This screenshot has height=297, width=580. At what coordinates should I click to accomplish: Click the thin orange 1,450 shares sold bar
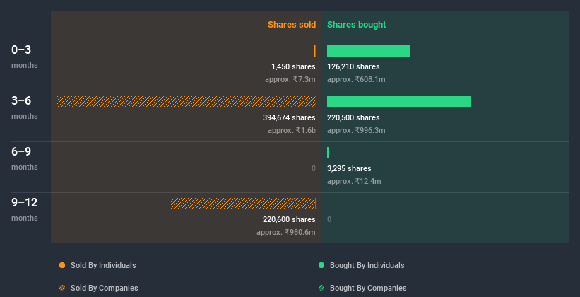point(315,51)
